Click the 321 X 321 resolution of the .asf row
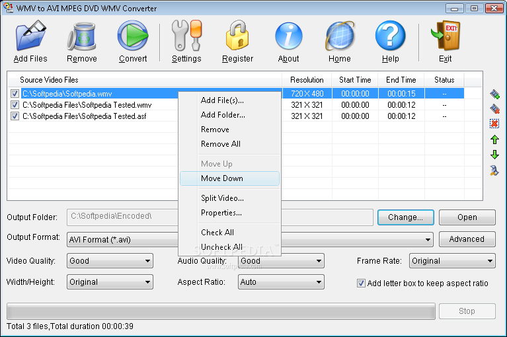Image resolution: width=507 pixels, height=337 pixels. 307,116
